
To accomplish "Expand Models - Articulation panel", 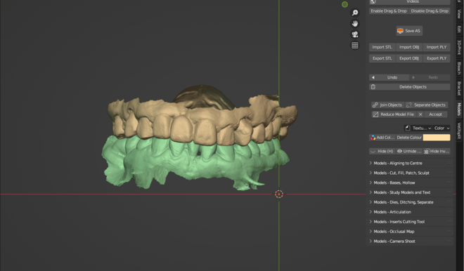I will pyautogui.click(x=410, y=212).
